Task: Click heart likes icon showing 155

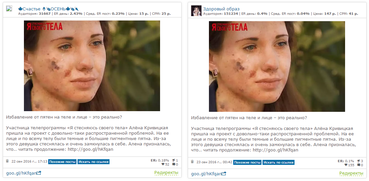Action: click(x=346, y=165)
